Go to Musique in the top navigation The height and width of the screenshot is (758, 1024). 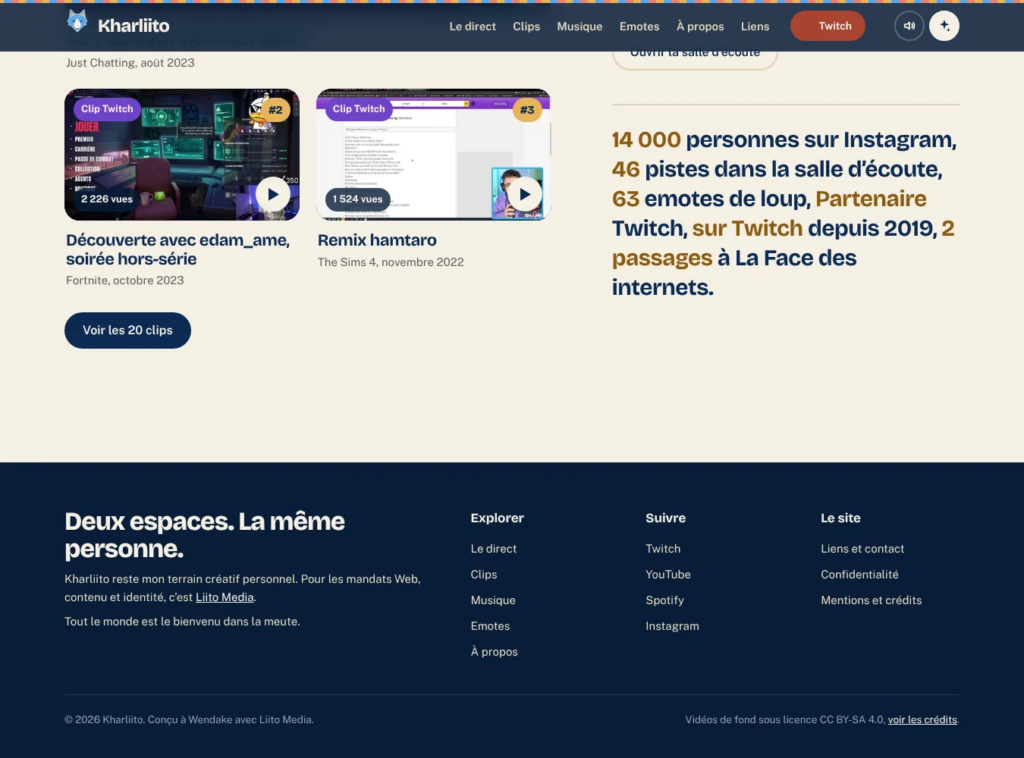pyautogui.click(x=580, y=27)
